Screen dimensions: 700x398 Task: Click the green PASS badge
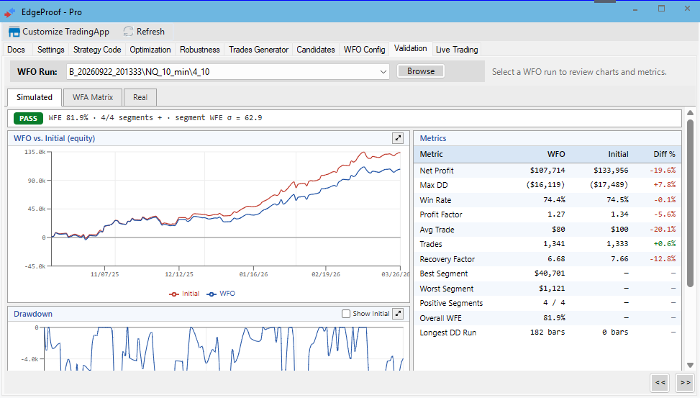[28, 118]
